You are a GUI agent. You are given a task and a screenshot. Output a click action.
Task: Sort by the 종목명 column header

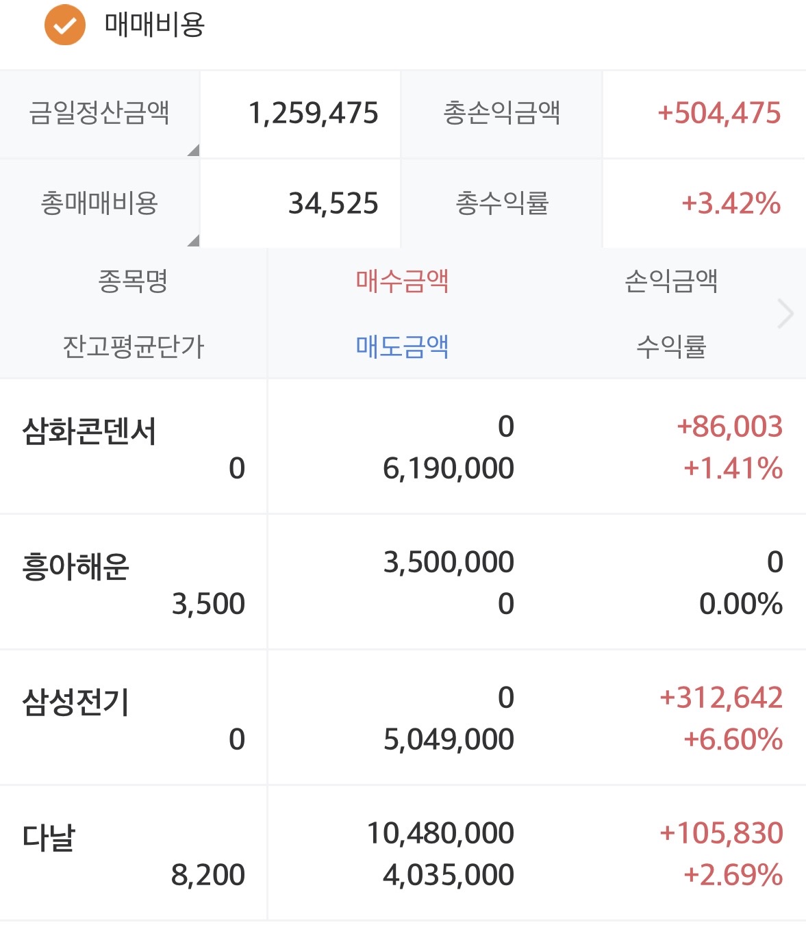pyautogui.click(x=133, y=281)
